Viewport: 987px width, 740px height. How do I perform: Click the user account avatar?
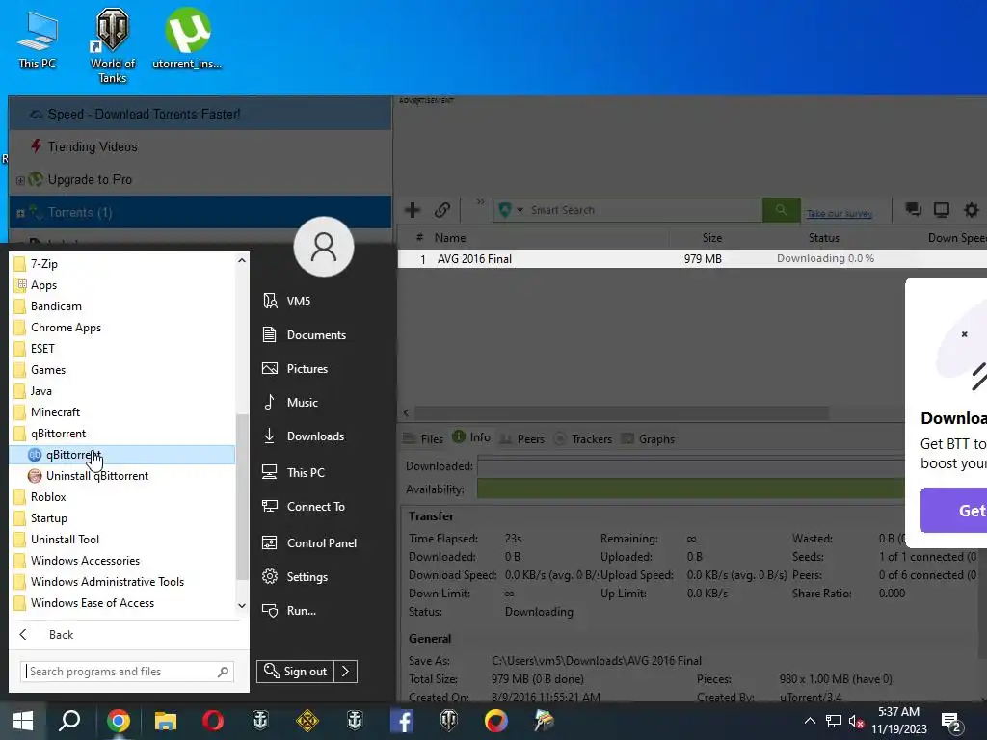click(x=324, y=247)
